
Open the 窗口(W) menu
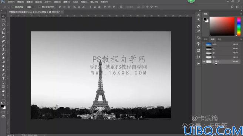[x=94, y=2]
